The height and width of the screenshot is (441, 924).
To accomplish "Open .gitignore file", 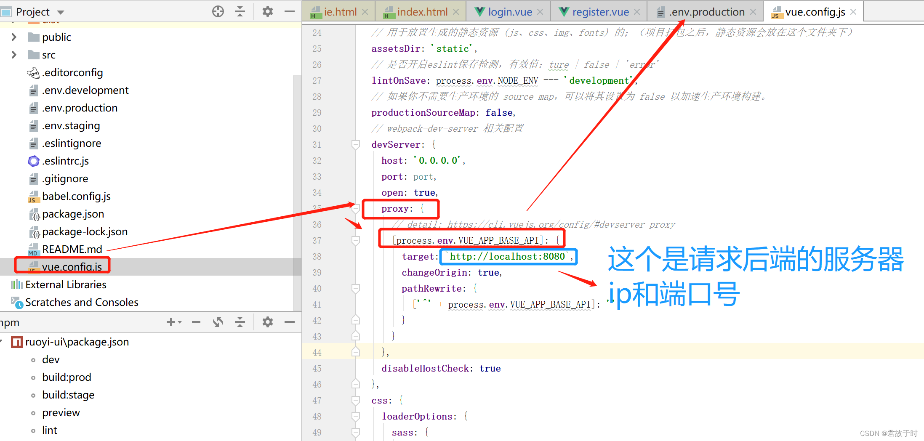I will point(65,178).
